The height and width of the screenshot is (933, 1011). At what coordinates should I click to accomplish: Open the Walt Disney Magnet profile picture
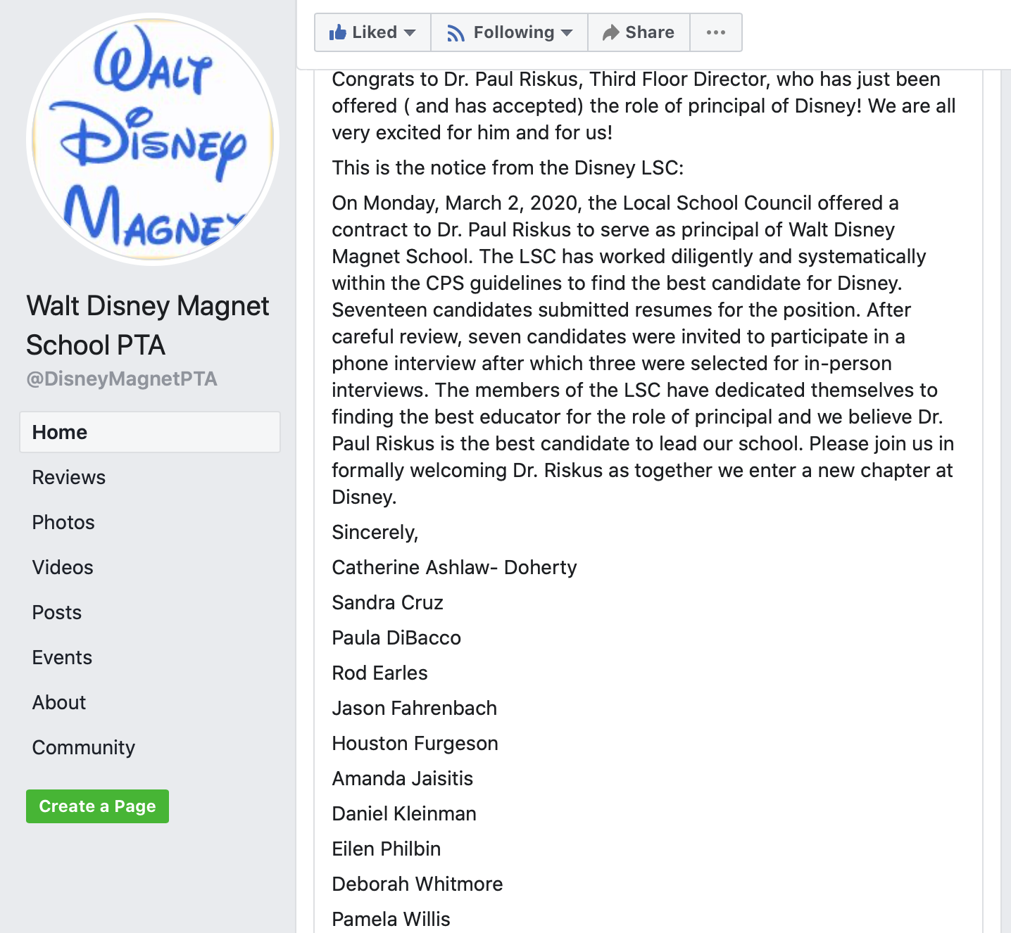[x=153, y=139]
